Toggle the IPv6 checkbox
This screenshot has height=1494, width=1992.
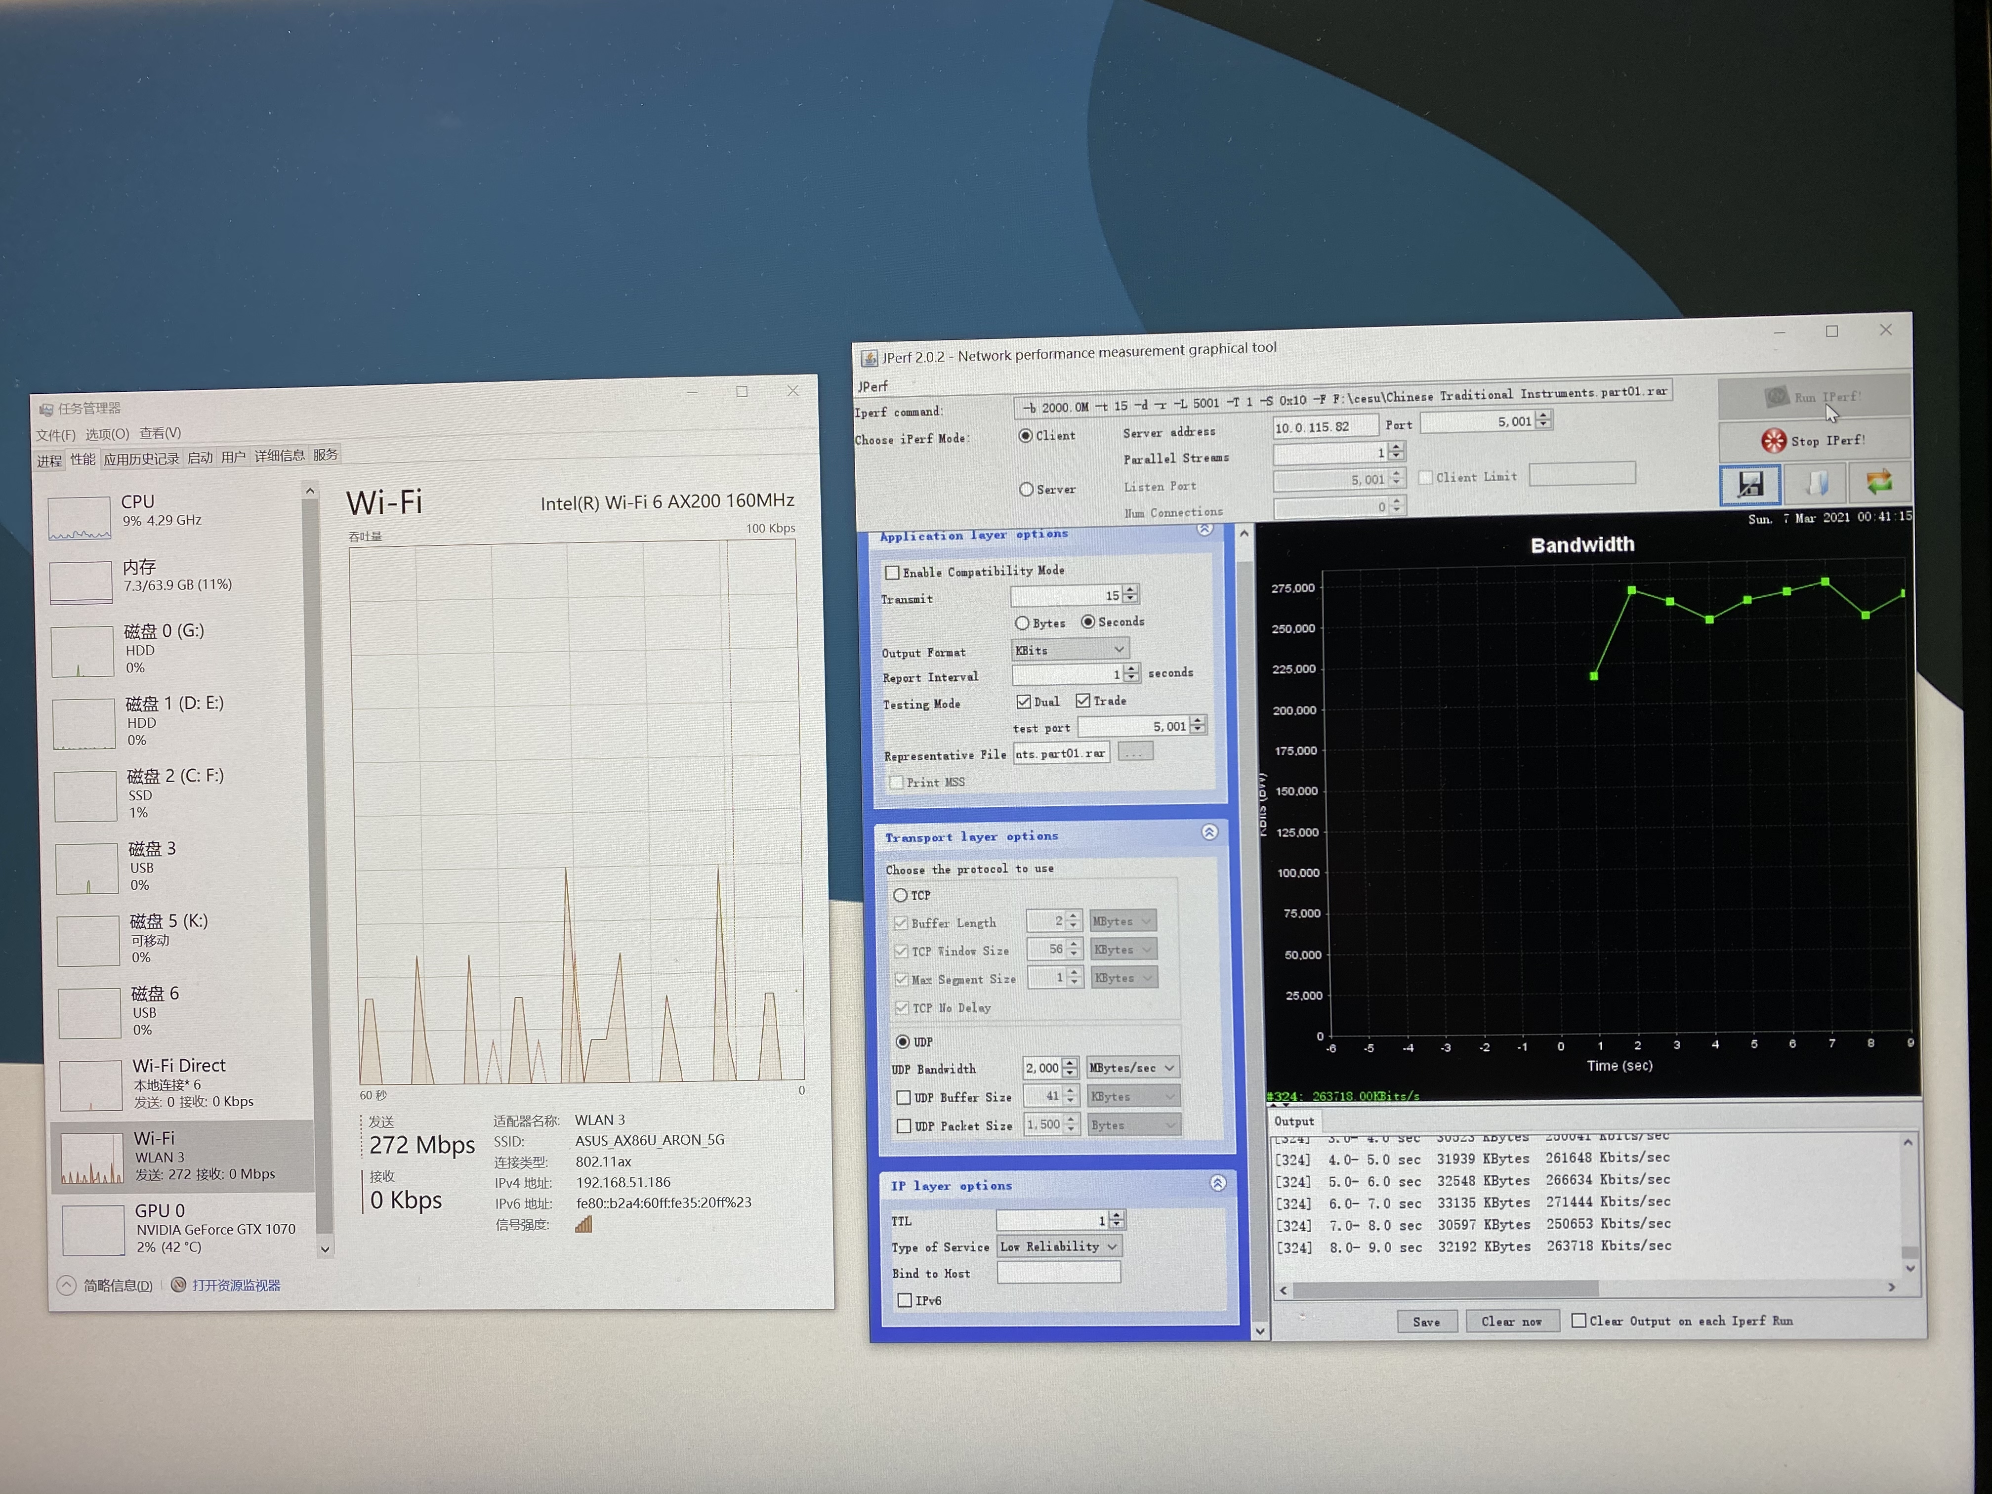(x=904, y=1300)
